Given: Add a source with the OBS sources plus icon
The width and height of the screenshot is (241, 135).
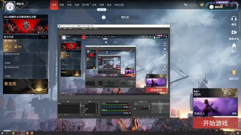Looking at the screenshot, I should click(81, 115).
